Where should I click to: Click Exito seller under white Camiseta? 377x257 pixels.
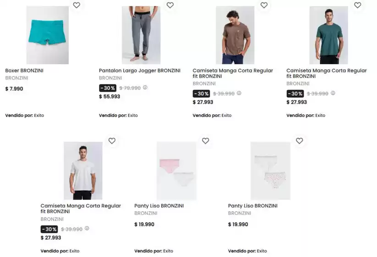(x=74, y=251)
